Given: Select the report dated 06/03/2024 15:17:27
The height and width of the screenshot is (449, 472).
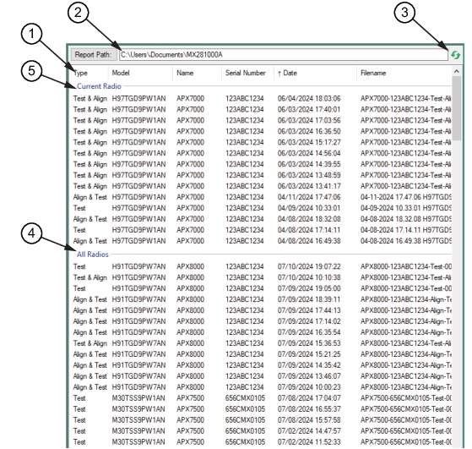Looking at the screenshot, I should [x=262, y=142].
